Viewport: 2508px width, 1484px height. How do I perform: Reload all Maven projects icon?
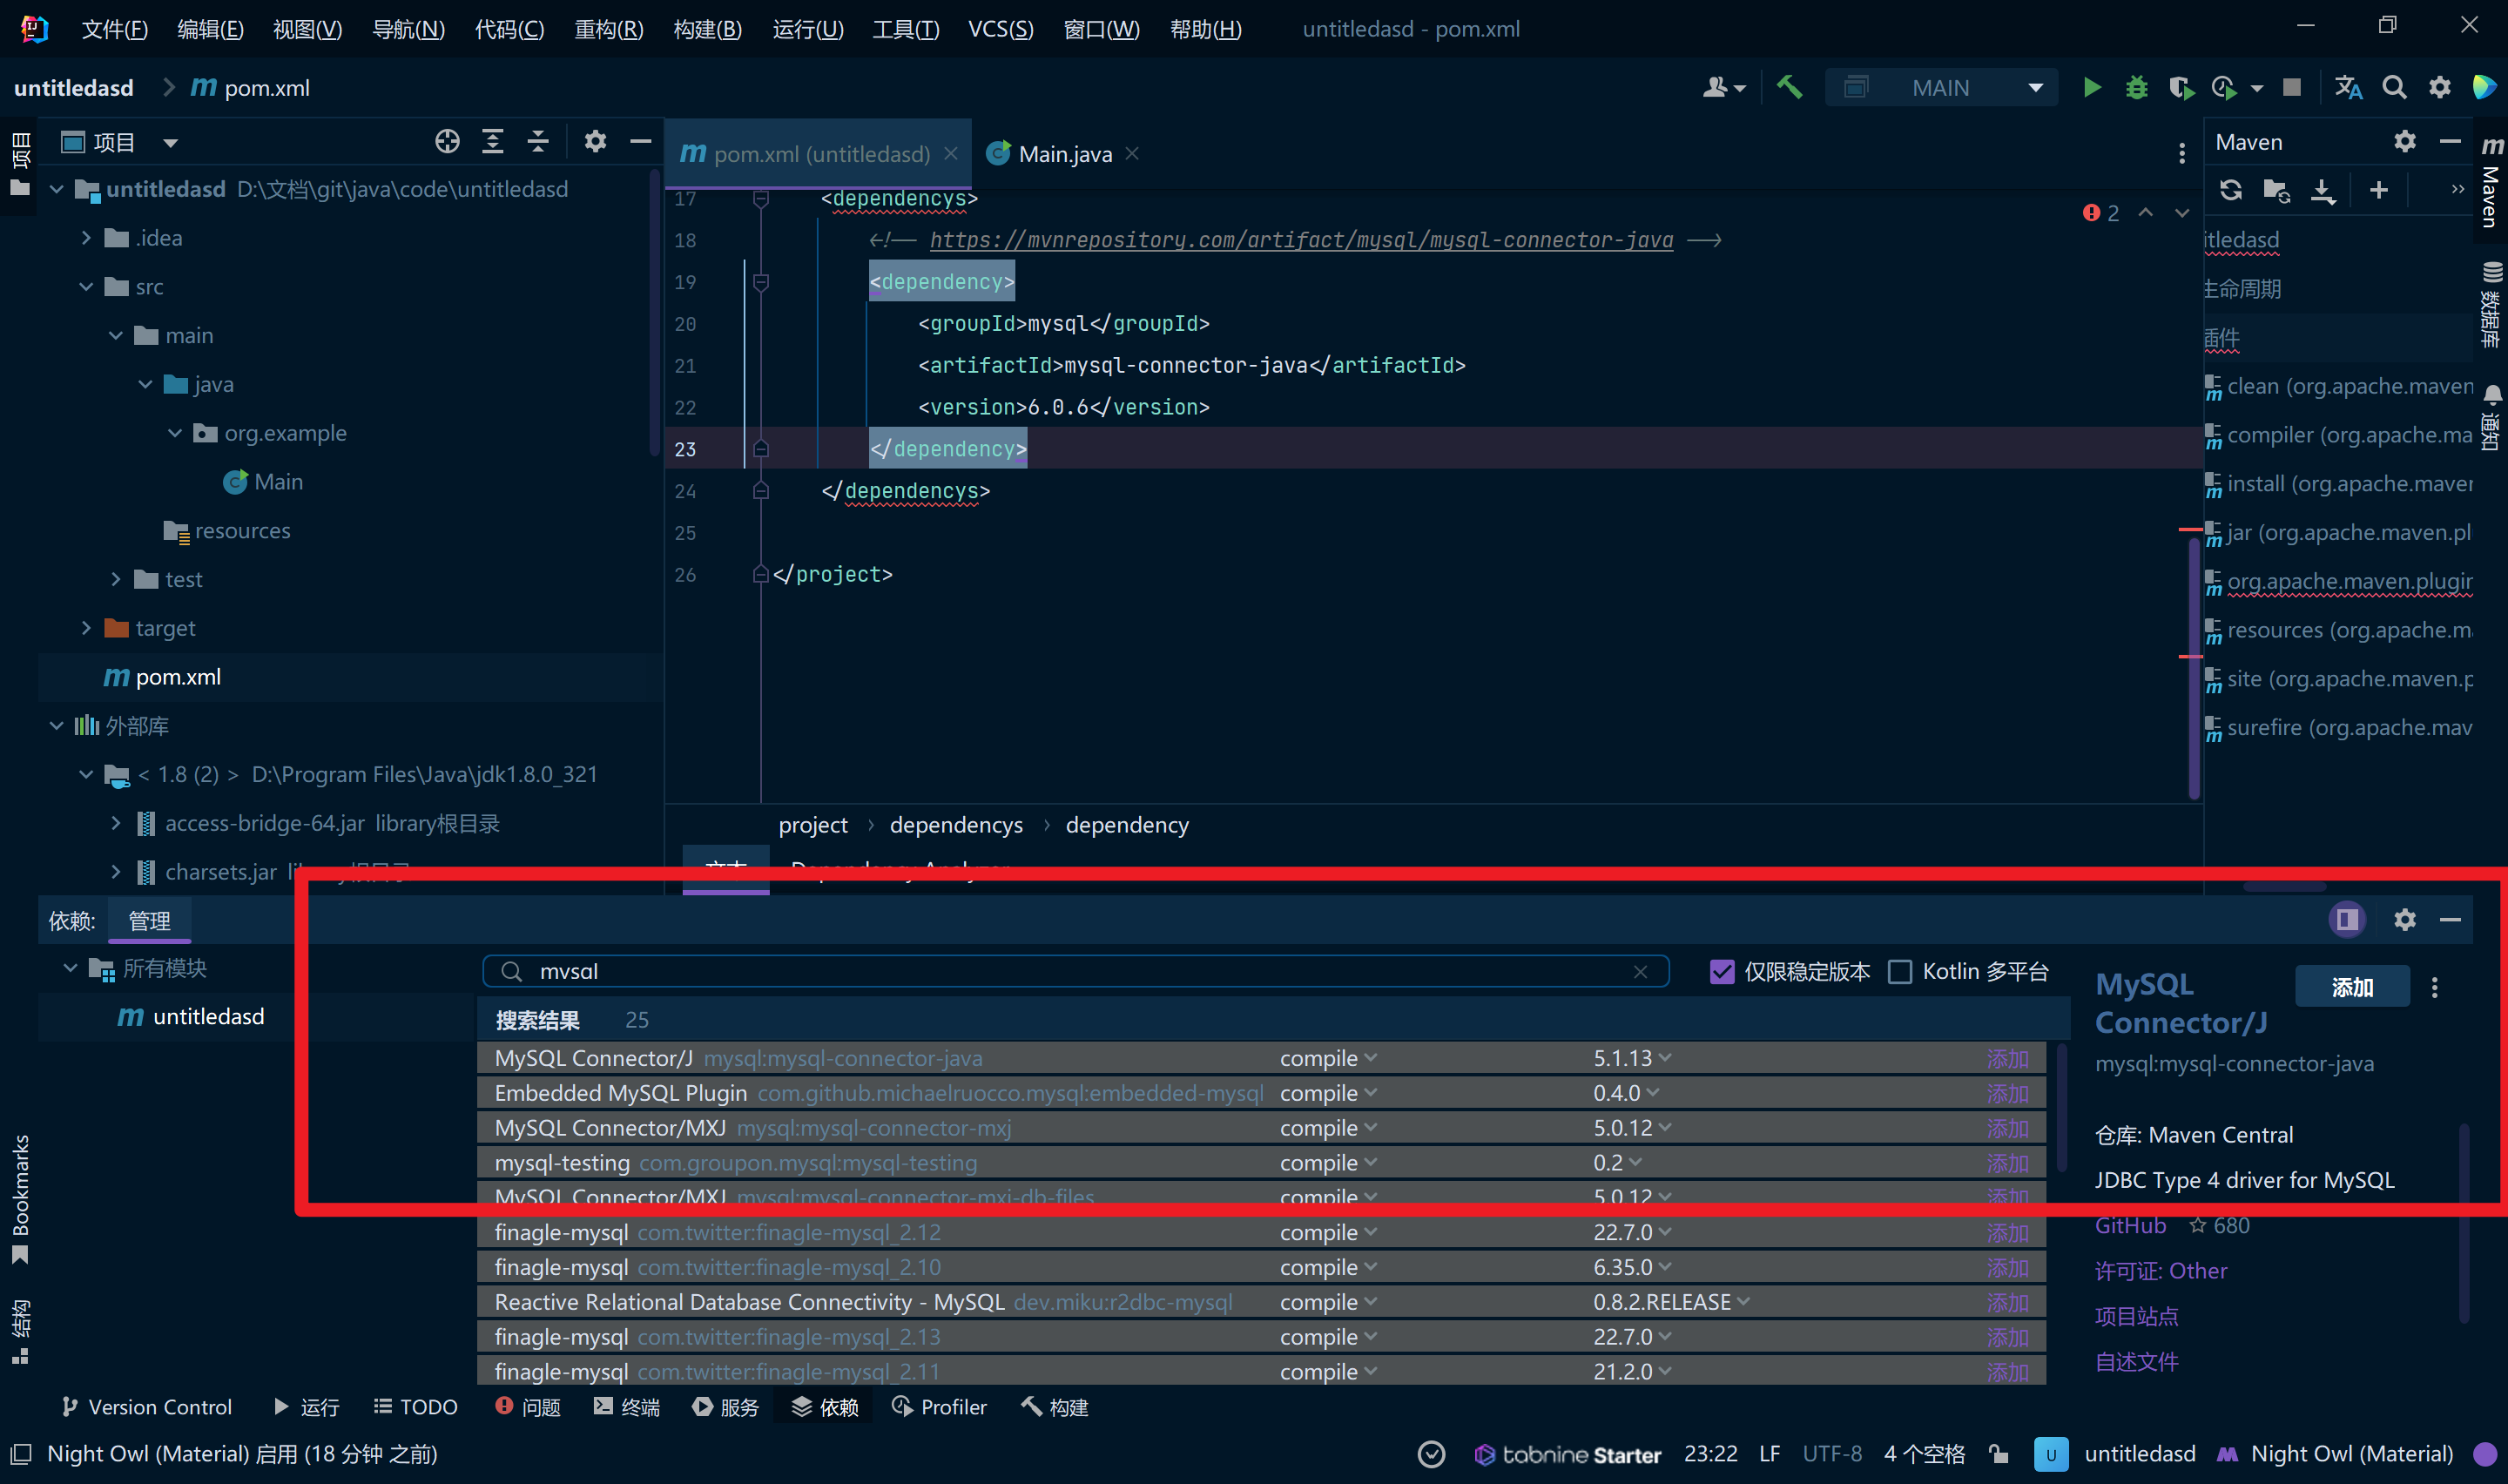2231,190
